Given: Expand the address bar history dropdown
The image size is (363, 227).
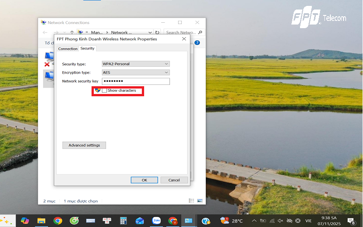Looking at the screenshot, I should (150, 33).
